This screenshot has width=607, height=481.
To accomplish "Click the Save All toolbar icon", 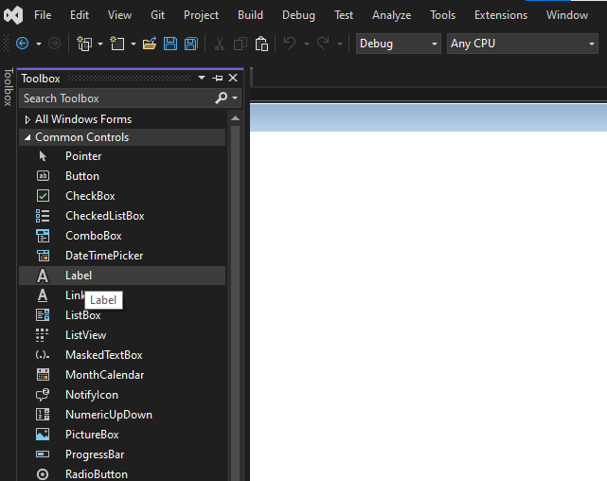I will coord(191,44).
